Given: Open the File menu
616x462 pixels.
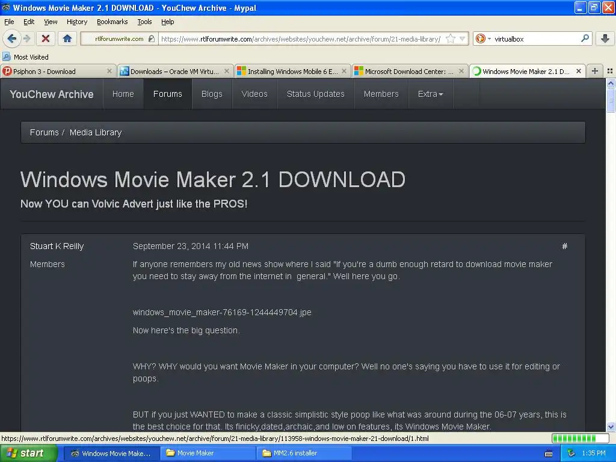Looking at the screenshot, I should 9,22.
